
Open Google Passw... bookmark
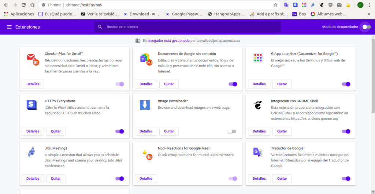point(183,14)
